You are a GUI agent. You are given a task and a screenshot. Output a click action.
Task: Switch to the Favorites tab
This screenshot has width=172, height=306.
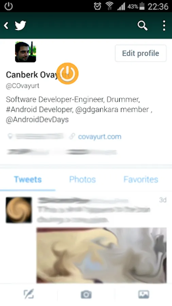(x=141, y=179)
